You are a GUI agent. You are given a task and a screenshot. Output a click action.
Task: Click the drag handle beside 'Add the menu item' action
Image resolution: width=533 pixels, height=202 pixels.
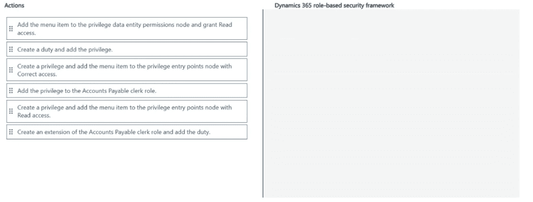click(11, 29)
